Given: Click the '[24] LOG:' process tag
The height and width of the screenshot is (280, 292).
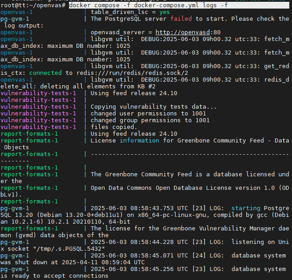Looking at the screenshot, I should [x=208, y=256].
